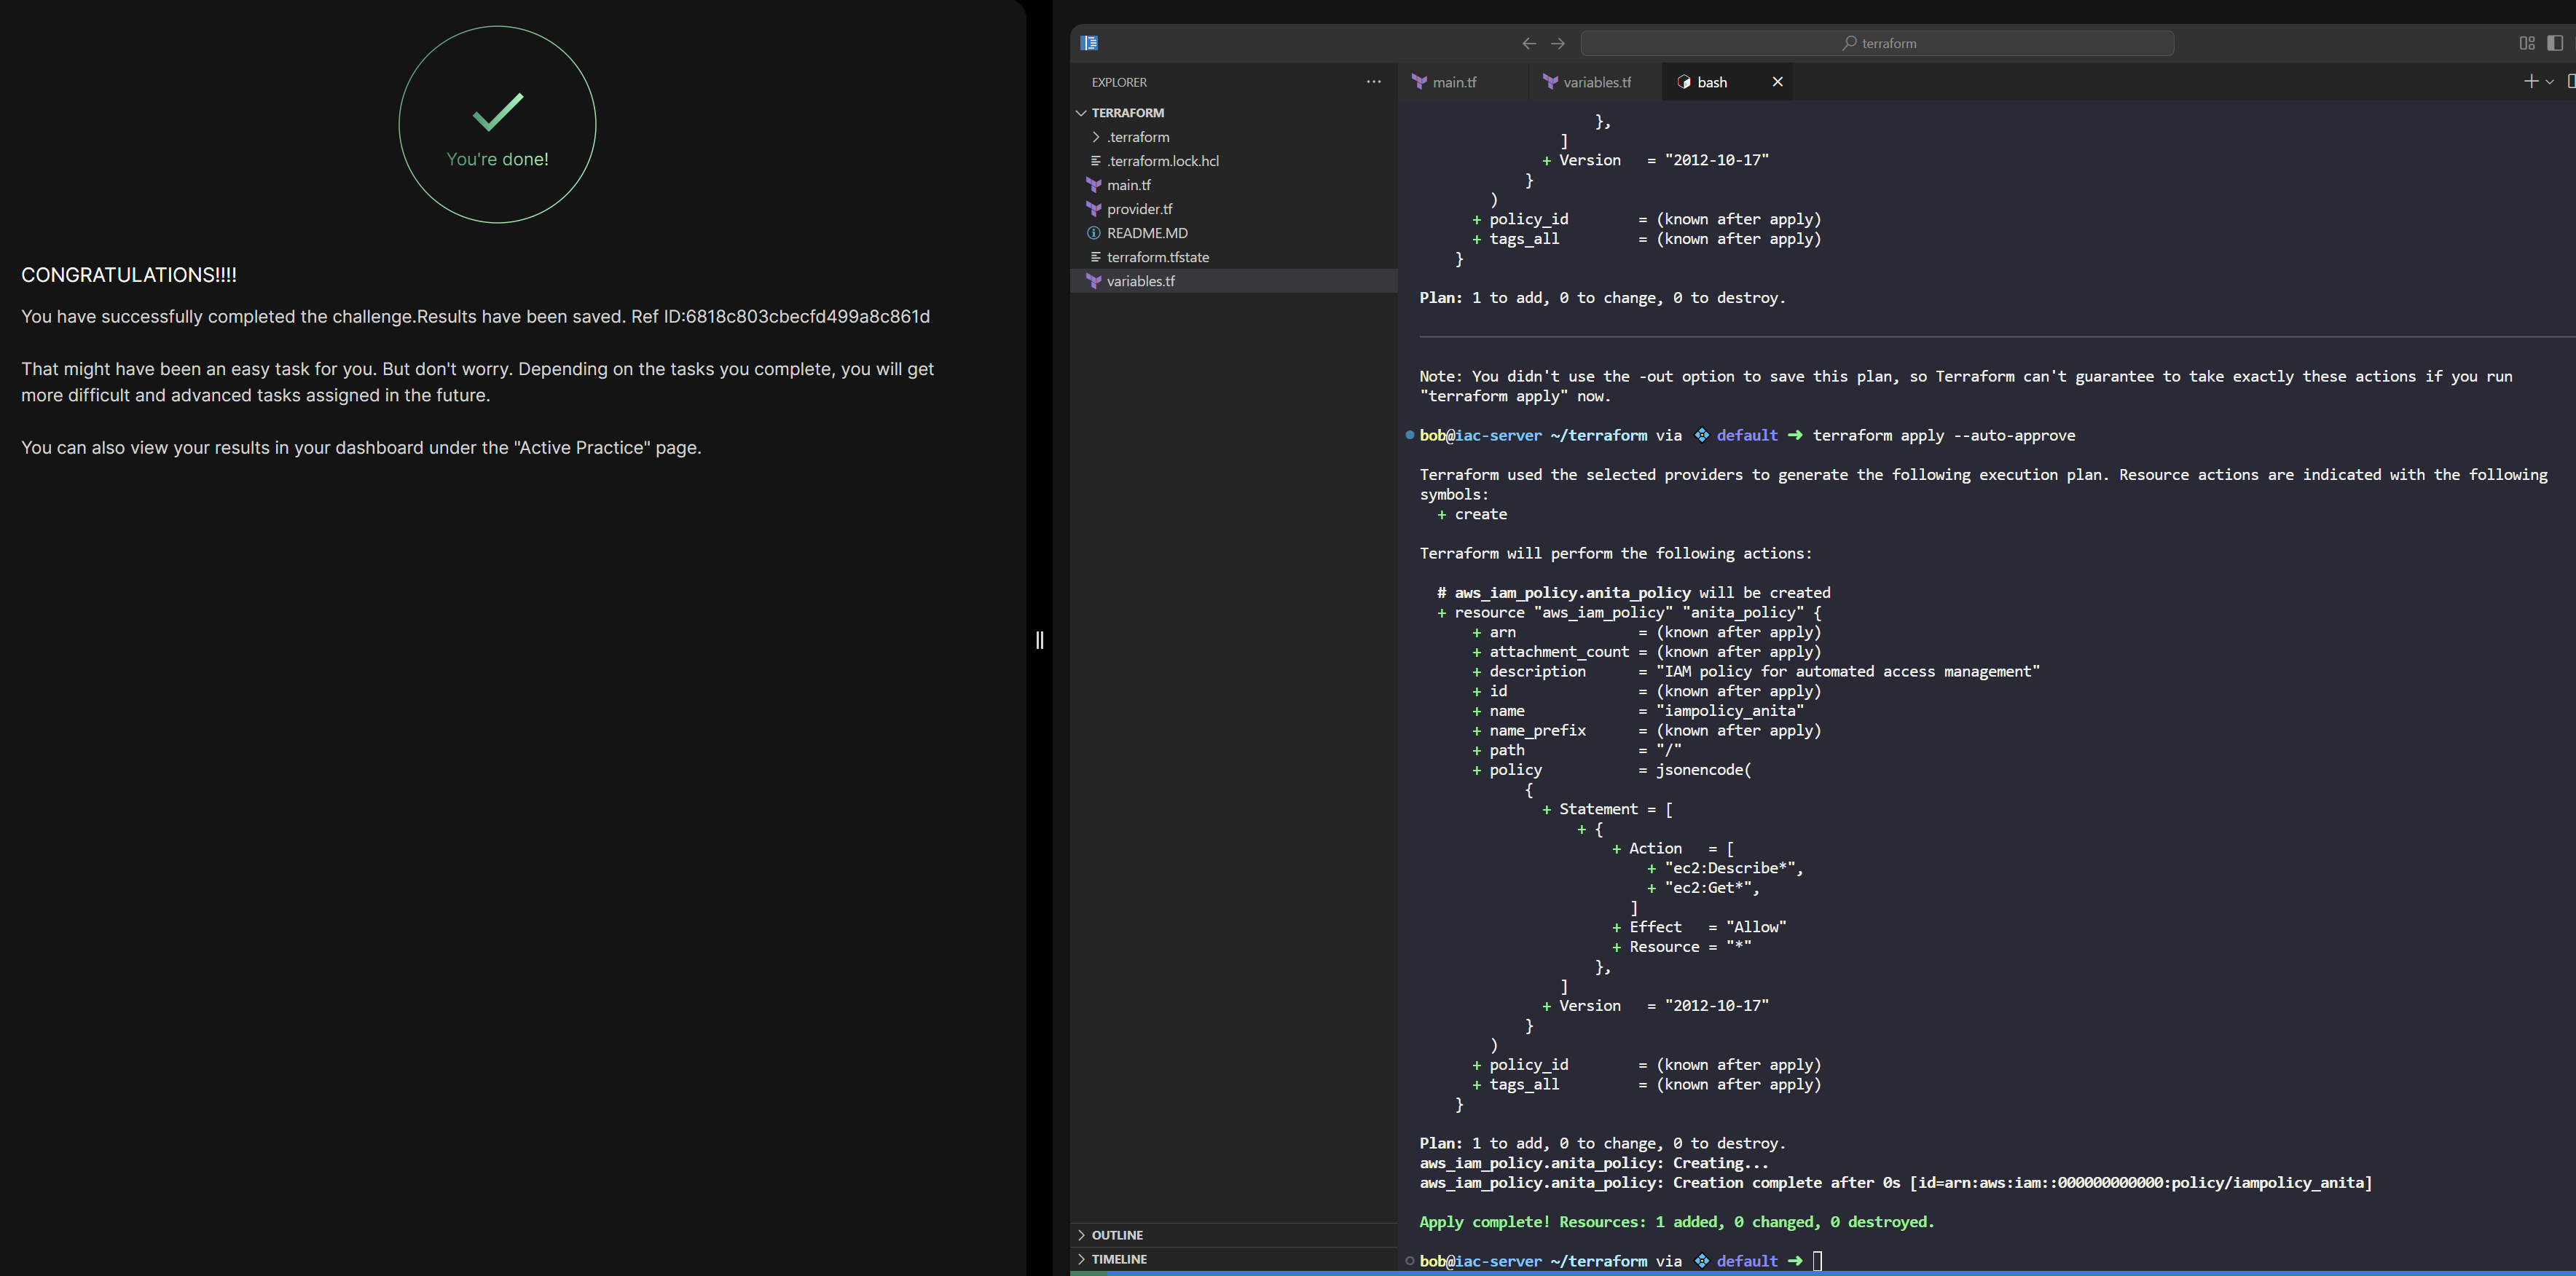
Task: Expand the OUTLINE section
Action: [x=1116, y=1235]
